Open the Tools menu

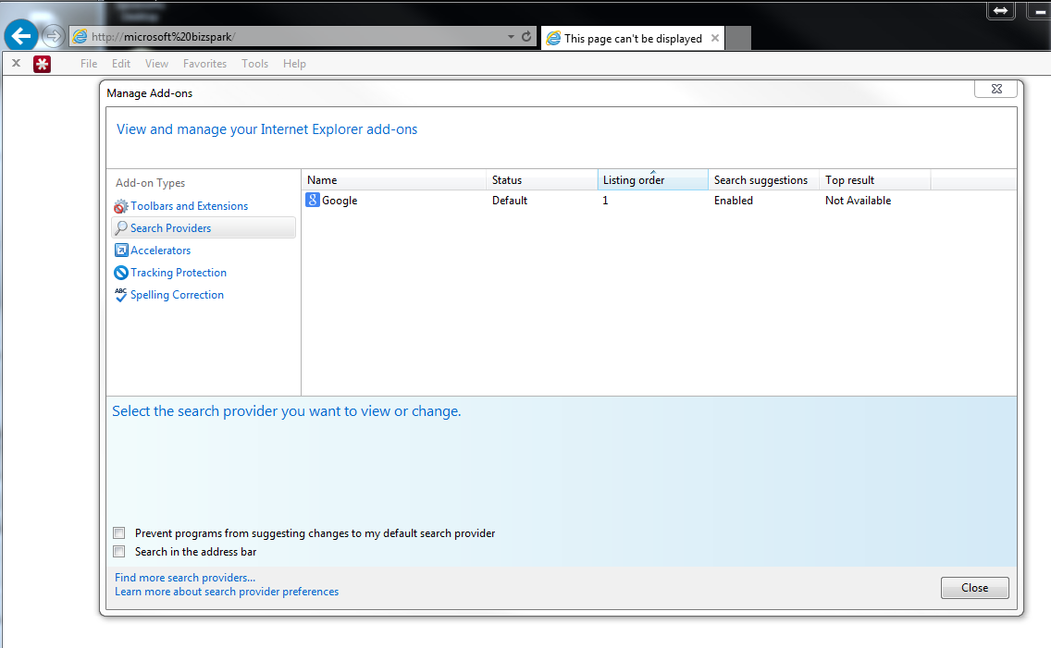tap(254, 64)
